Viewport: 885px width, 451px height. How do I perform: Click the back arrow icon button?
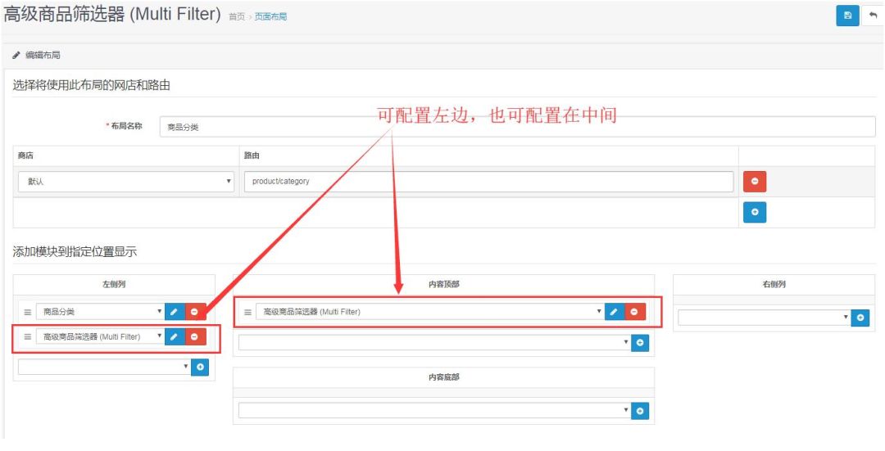873,16
